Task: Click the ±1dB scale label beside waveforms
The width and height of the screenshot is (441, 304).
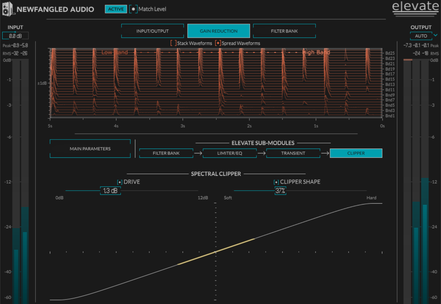Action: pyautogui.click(x=42, y=83)
